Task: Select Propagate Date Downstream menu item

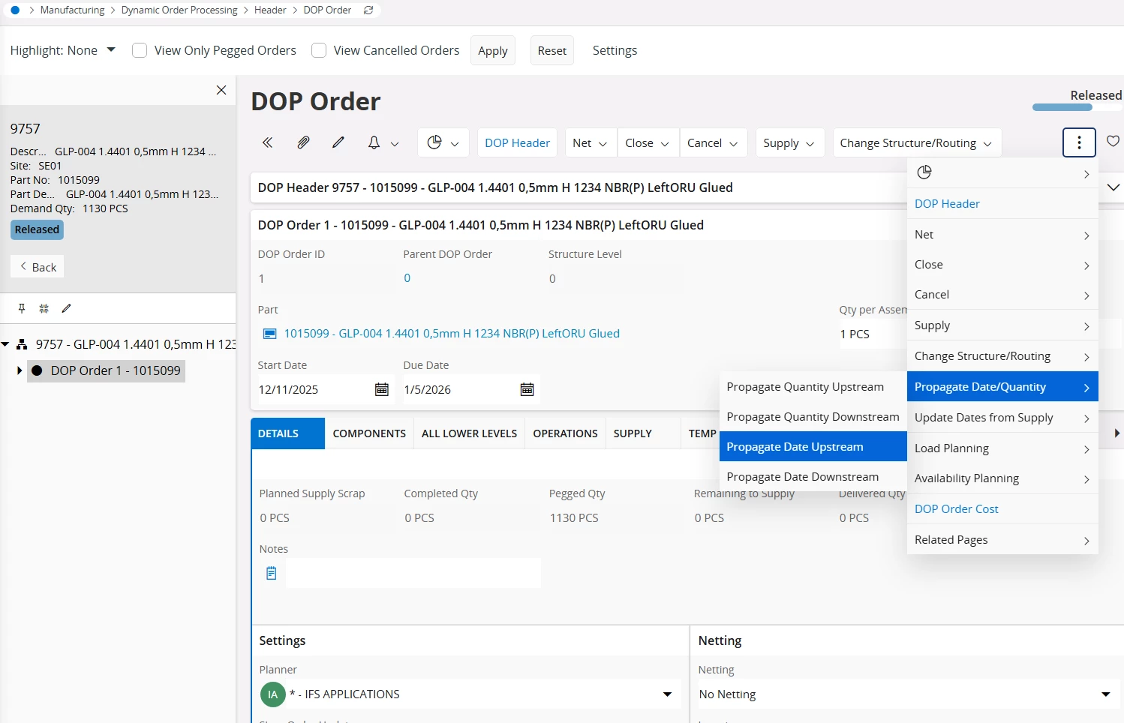Action: click(x=802, y=477)
